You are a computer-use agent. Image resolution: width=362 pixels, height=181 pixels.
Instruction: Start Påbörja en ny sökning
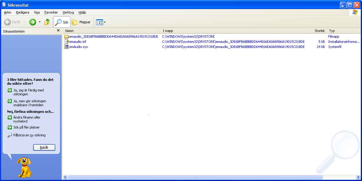click(x=29, y=135)
